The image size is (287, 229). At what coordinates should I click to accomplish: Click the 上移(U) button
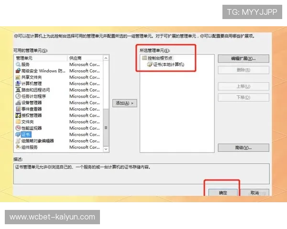[x=243, y=86]
